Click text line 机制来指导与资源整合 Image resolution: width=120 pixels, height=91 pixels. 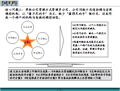85,37
